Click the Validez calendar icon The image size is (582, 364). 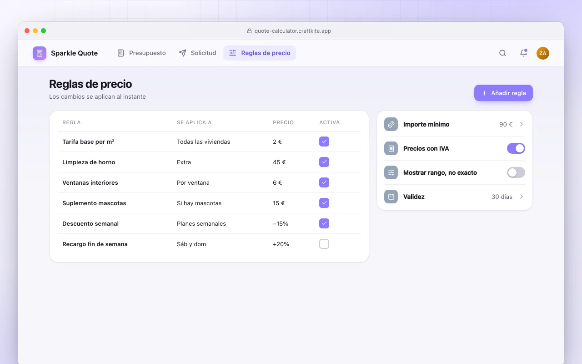[x=391, y=197]
